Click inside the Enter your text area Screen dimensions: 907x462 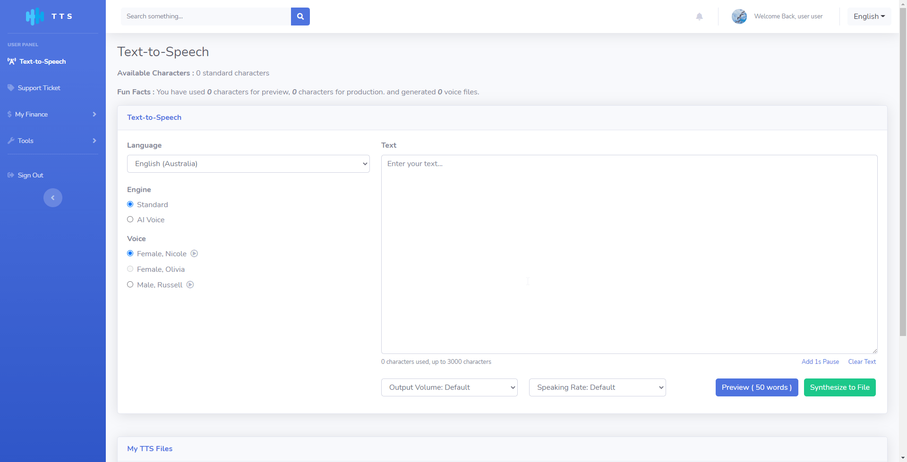pyautogui.click(x=628, y=255)
